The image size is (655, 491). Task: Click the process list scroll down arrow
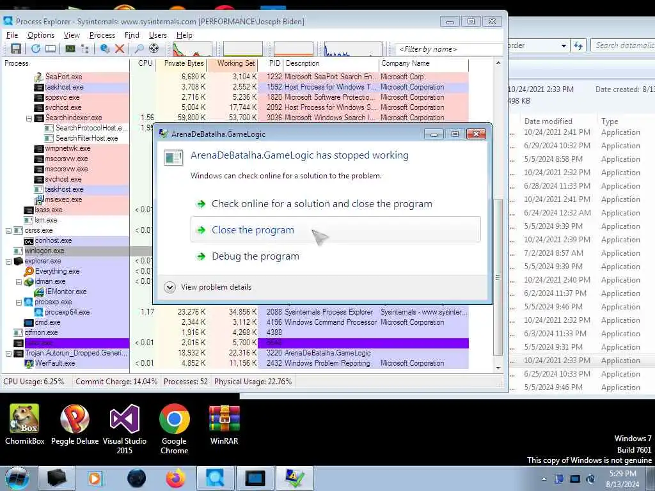[x=498, y=368]
